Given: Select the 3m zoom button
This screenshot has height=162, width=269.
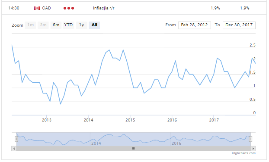Looking at the screenshot, I should coord(43,25).
